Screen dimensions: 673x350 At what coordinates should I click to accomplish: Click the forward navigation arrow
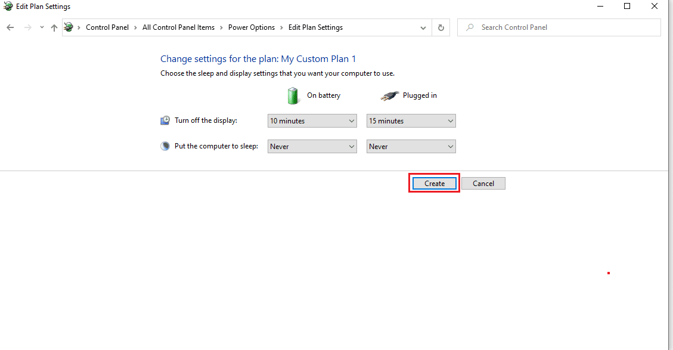click(x=28, y=27)
